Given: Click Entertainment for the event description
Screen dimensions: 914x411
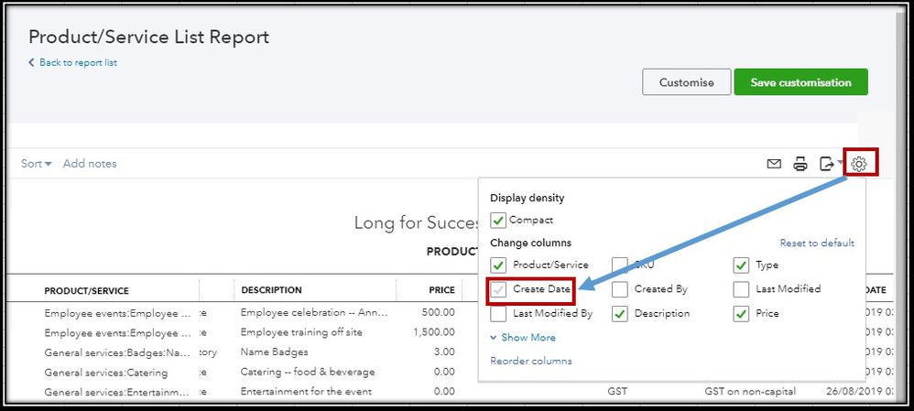Looking at the screenshot, I should pos(306,392).
